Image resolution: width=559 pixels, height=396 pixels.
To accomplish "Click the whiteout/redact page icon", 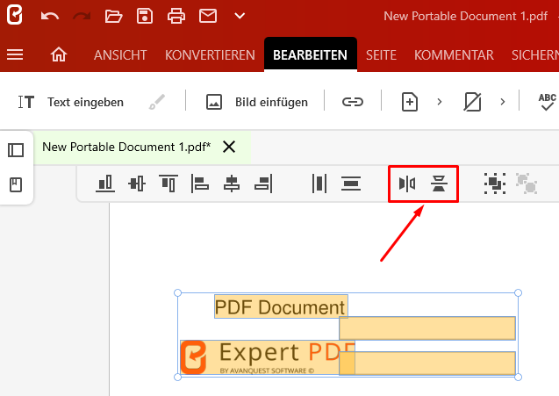I will (472, 102).
